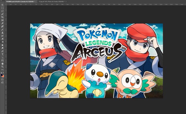Viewport: 186px width, 114px height.
Task: Select the Magic Wand tool
Action: click(2, 14)
